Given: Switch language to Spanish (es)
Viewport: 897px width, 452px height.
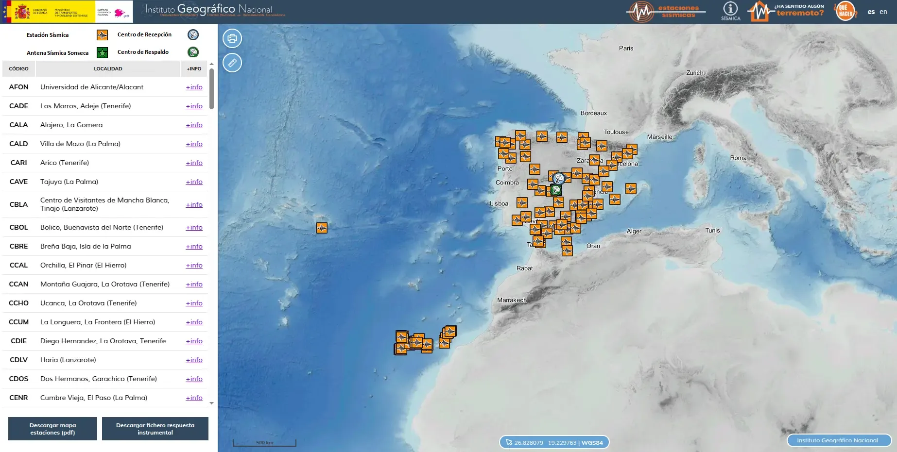Looking at the screenshot, I should 871,12.
